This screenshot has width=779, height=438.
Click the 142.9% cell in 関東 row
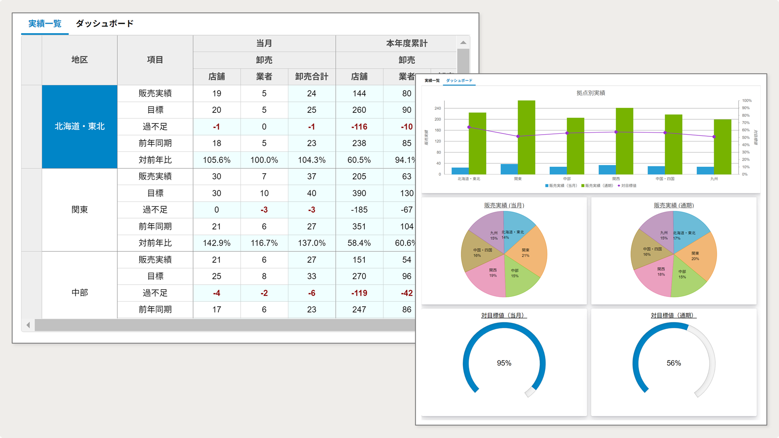click(x=217, y=243)
